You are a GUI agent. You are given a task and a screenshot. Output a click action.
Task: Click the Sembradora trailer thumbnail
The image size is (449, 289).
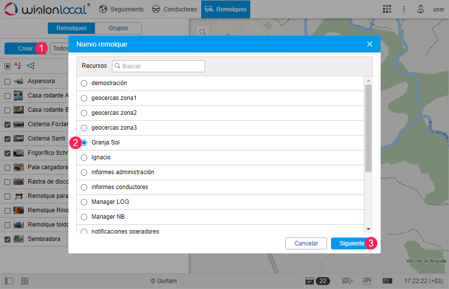pyautogui.click(x=19, y=239)
